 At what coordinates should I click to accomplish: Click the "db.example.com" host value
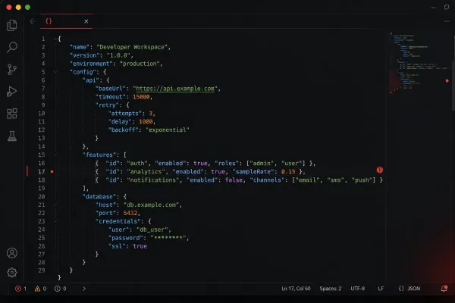(151, 205)
